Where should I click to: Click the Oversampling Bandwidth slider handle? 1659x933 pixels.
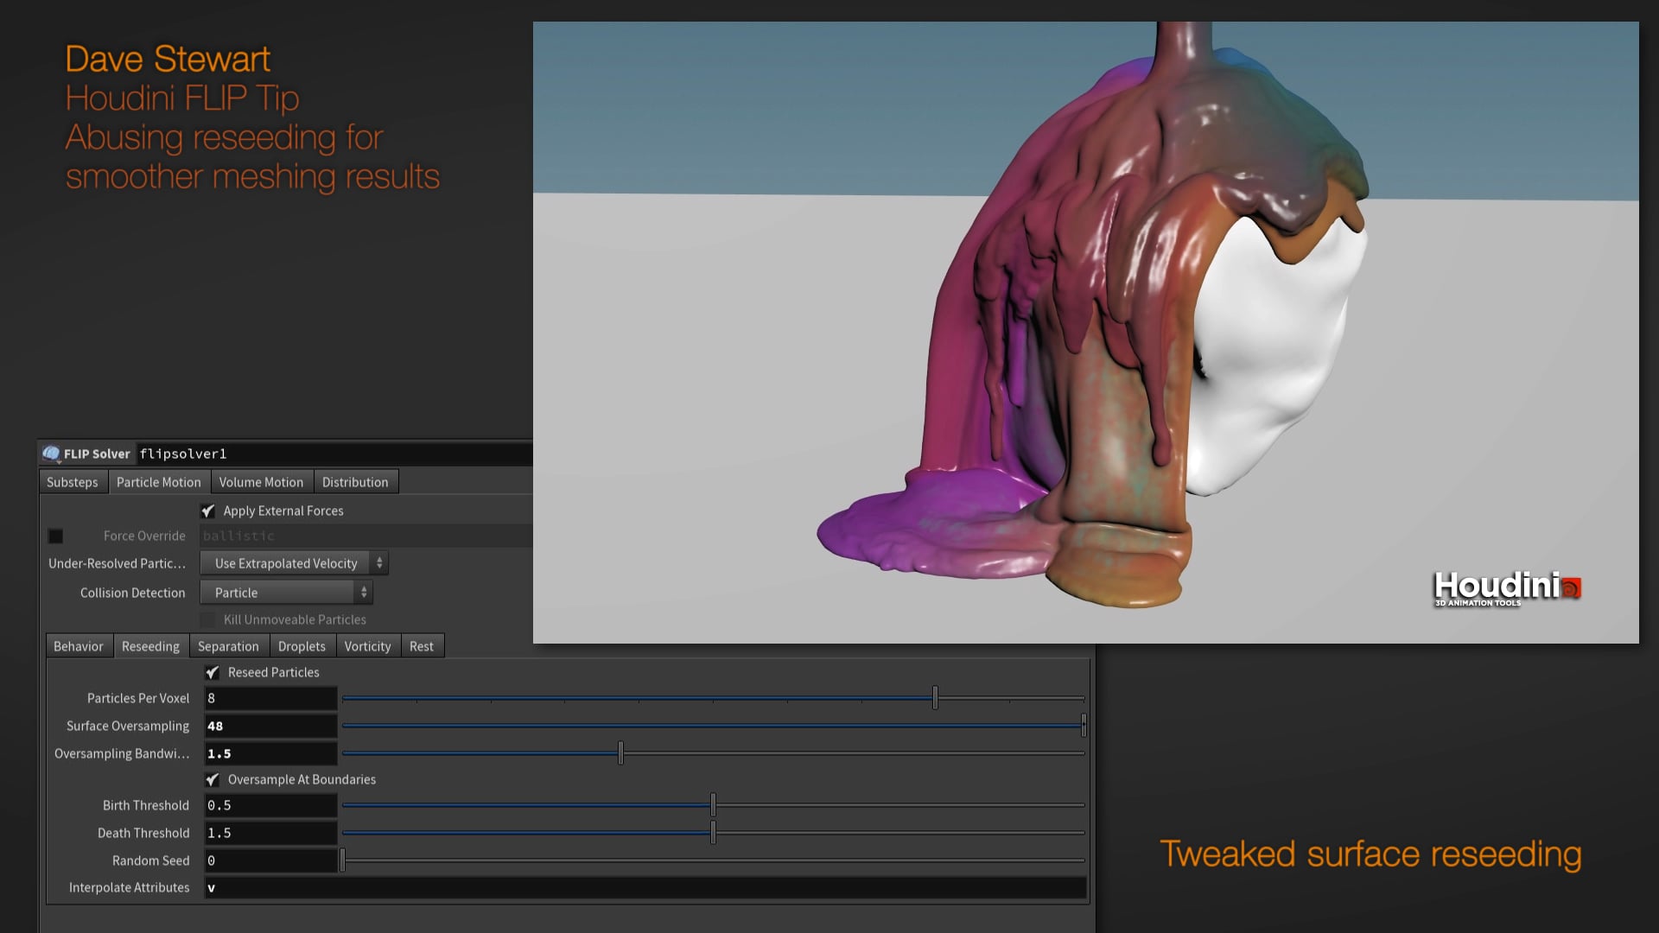coord(620,754)
